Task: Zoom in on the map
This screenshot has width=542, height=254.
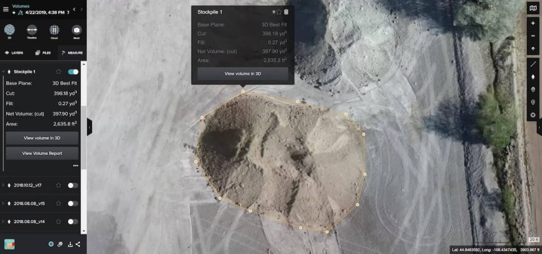Action: (x=532, y=23)
